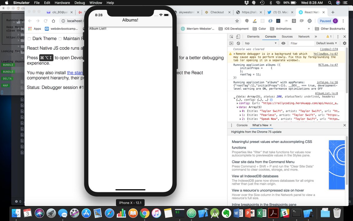Open the Checkout browser tab
This screenshot has width=353, height=221.
click(217, 12)
